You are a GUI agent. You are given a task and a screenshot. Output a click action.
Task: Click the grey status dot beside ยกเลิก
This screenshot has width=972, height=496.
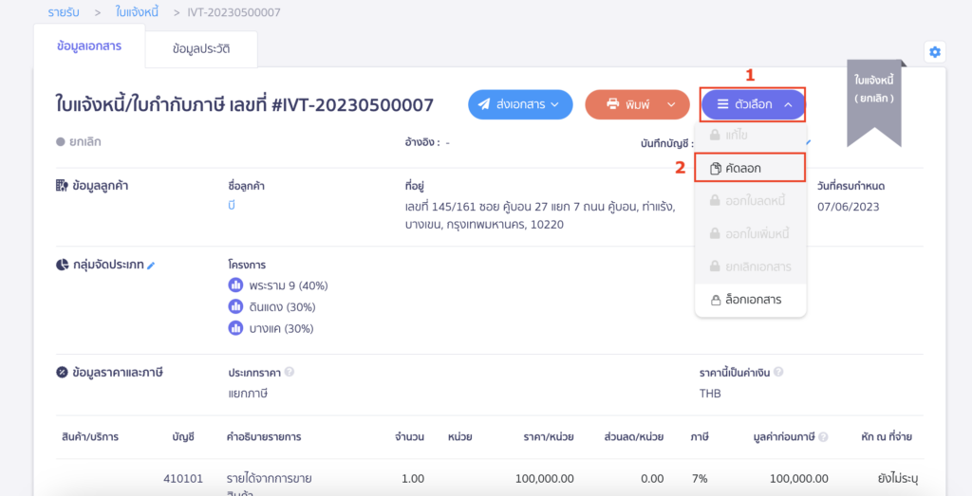[60, 142]
